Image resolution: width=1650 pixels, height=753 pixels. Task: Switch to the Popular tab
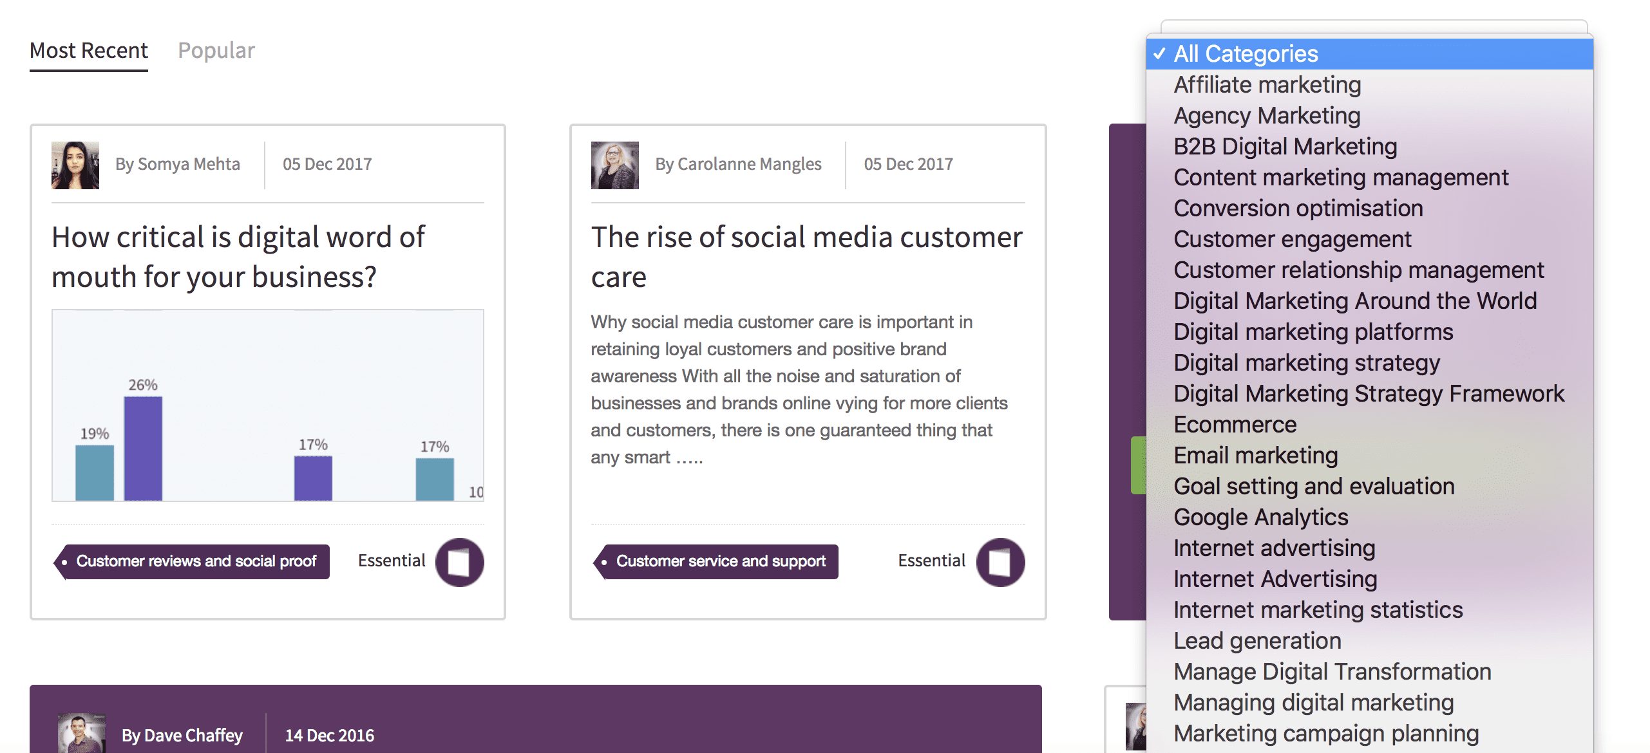[216, 50]
